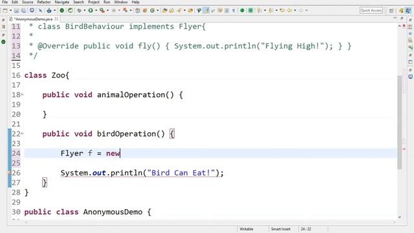Image resolution: width=414 pixels, height=233 pixels.
Task: Open the Refactor menu
Action: (44, 2)
